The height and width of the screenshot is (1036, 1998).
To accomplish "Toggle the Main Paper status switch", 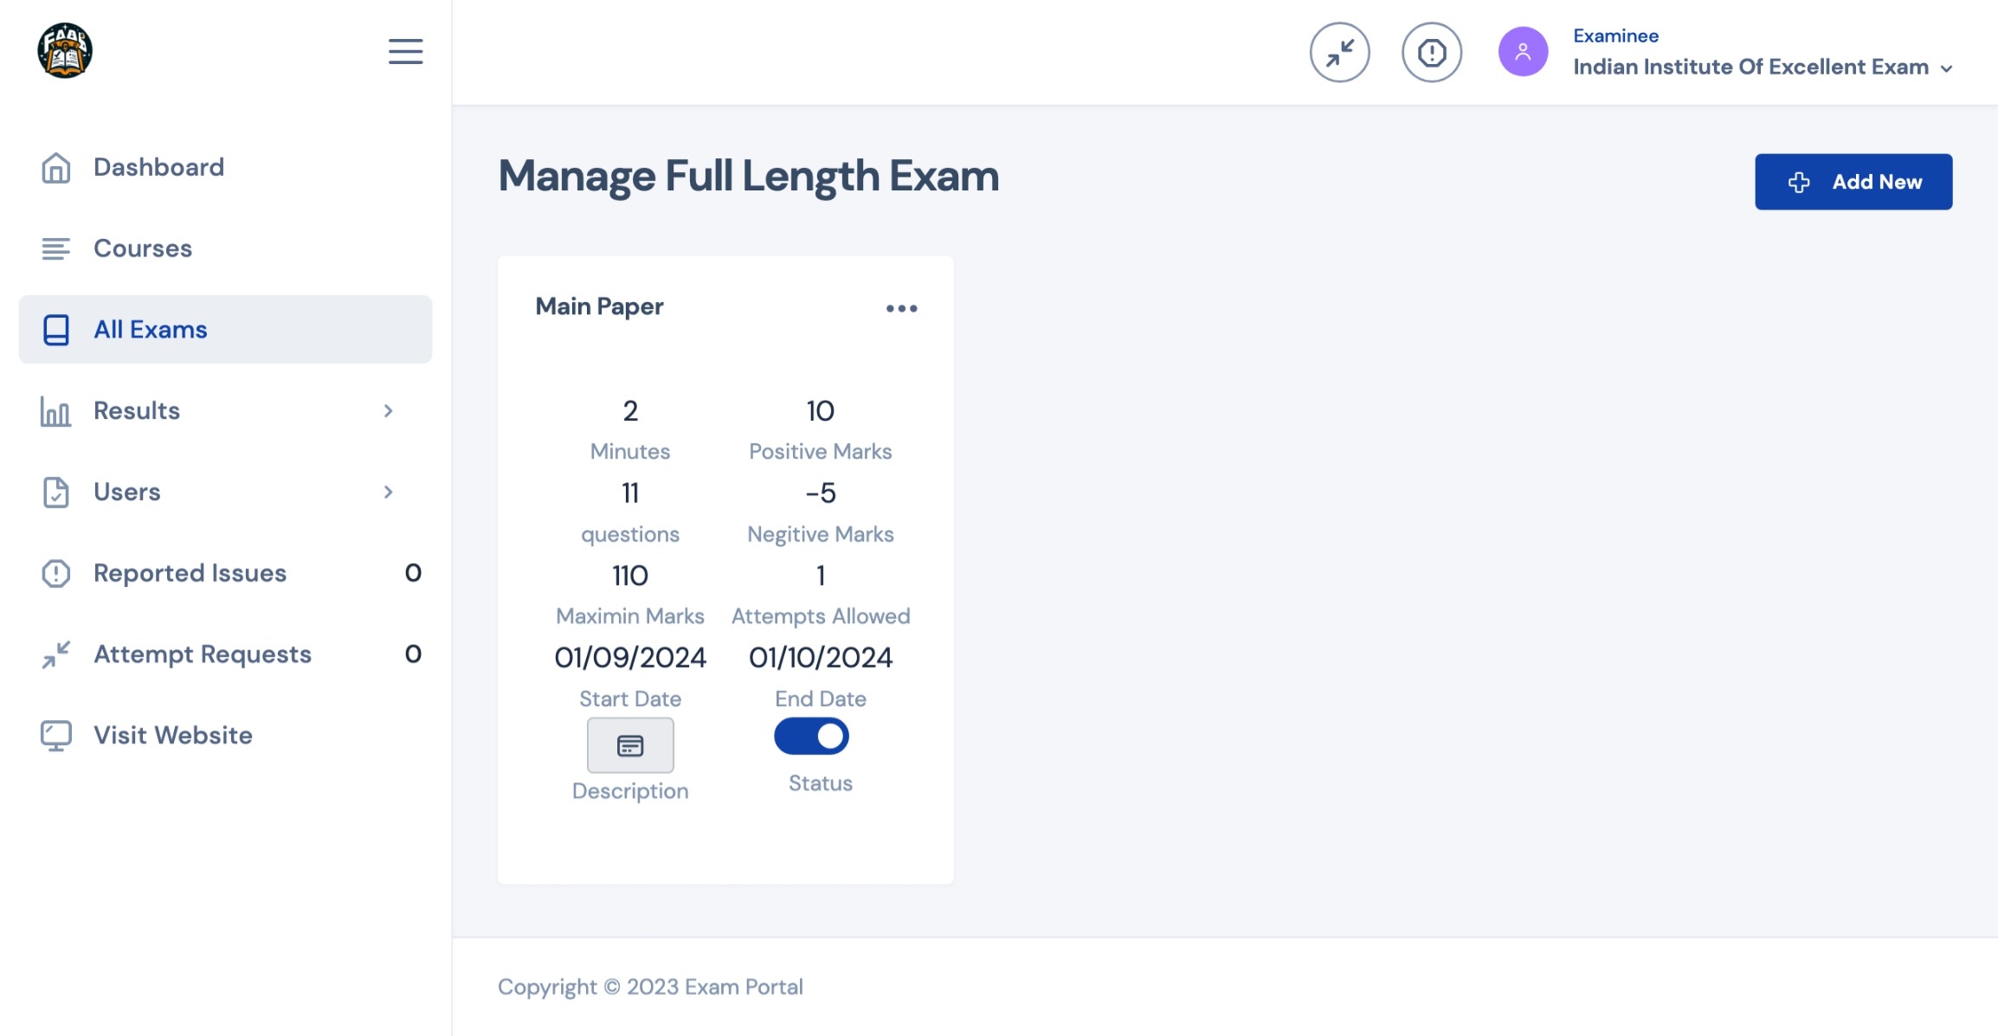I will pyautogui.click(x=811, y=737).
